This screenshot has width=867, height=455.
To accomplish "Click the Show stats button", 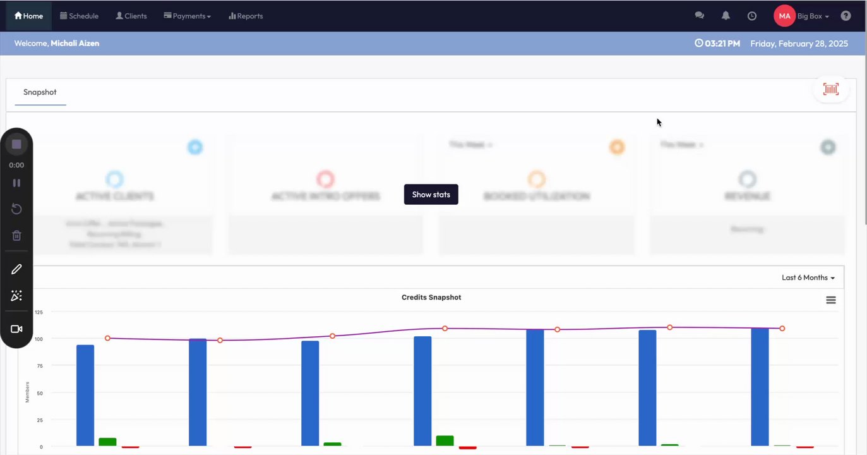I will [x=431, y=195].
